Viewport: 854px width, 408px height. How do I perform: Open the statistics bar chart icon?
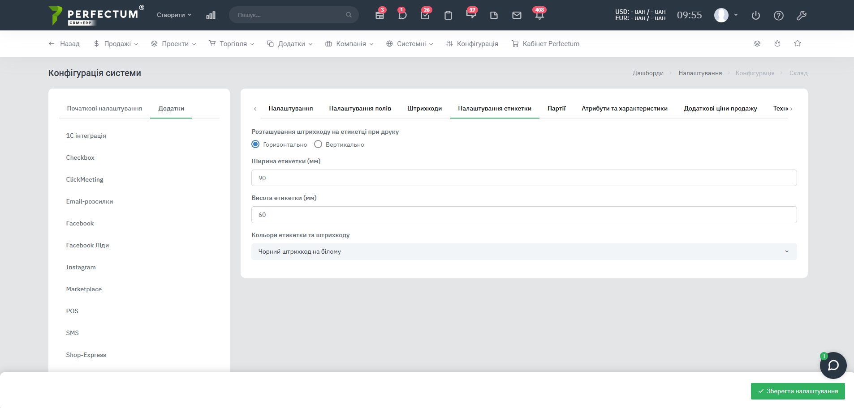point(211,15)
